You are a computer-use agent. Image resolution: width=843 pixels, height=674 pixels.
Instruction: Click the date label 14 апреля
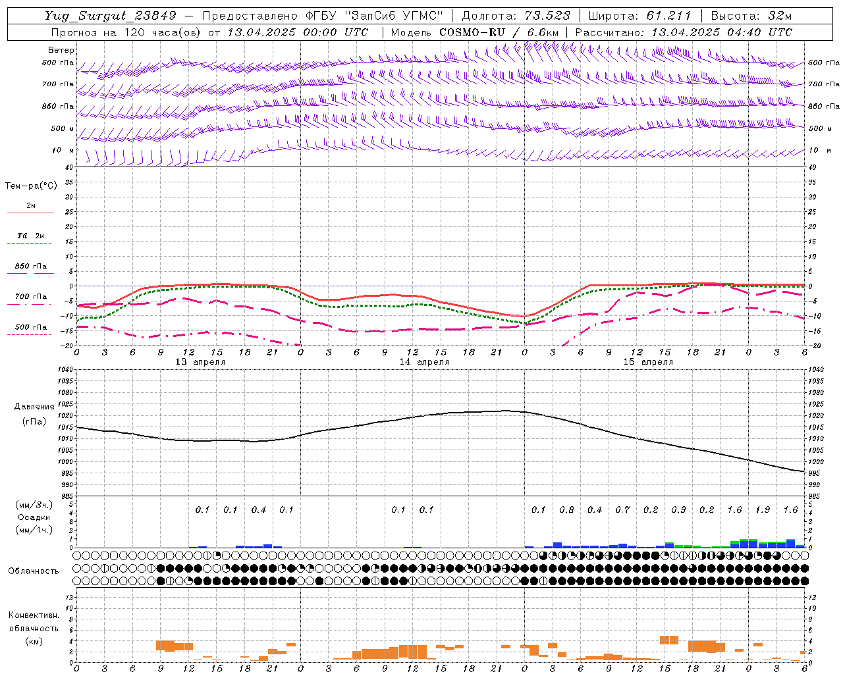tap(424, 362)
